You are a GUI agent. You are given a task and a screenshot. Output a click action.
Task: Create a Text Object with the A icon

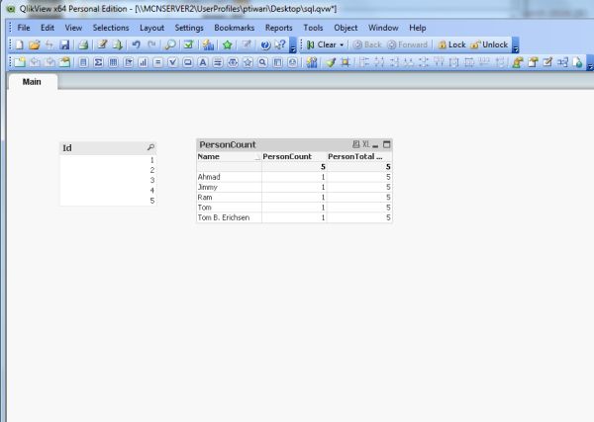coord(203,62)
